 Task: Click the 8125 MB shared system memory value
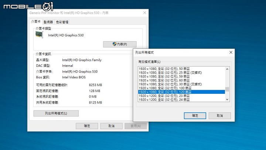click(x=95, y=102)
